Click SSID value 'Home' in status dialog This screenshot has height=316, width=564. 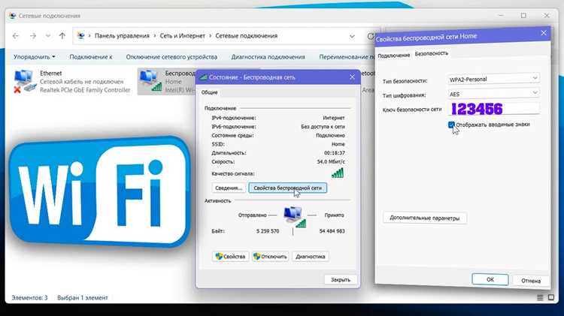point(338,144)
